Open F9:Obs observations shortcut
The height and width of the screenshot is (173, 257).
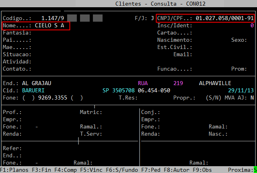click(x=202, y=170)
